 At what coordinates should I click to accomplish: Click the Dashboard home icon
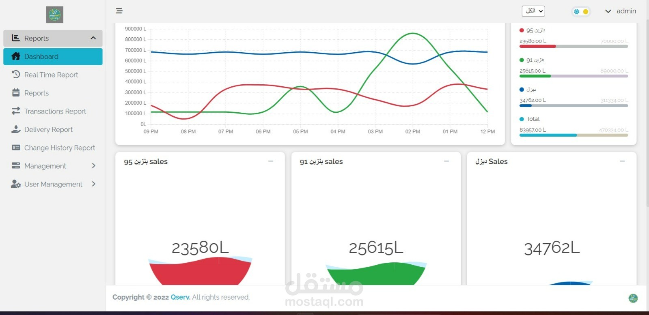click(16, 56)
